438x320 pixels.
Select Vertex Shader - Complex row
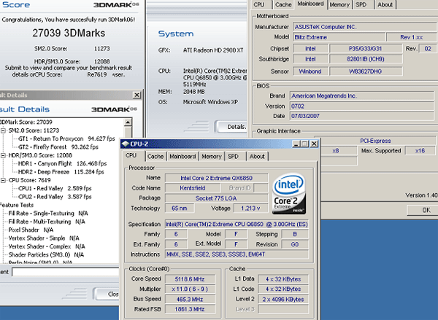click(x=47, y=246)
